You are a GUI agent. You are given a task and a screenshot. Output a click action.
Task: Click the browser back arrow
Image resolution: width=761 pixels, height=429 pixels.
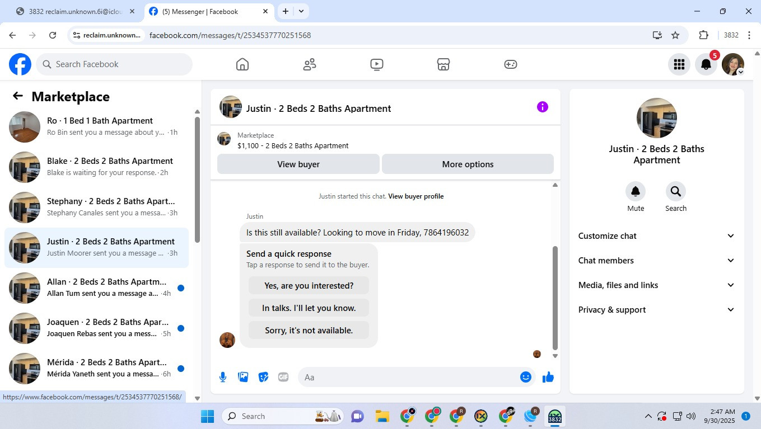[x=12, y=35]
